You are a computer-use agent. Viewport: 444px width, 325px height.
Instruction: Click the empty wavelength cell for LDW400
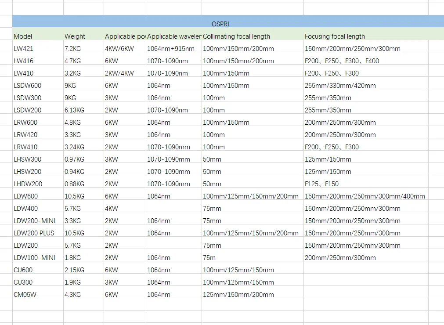point(174,206)
